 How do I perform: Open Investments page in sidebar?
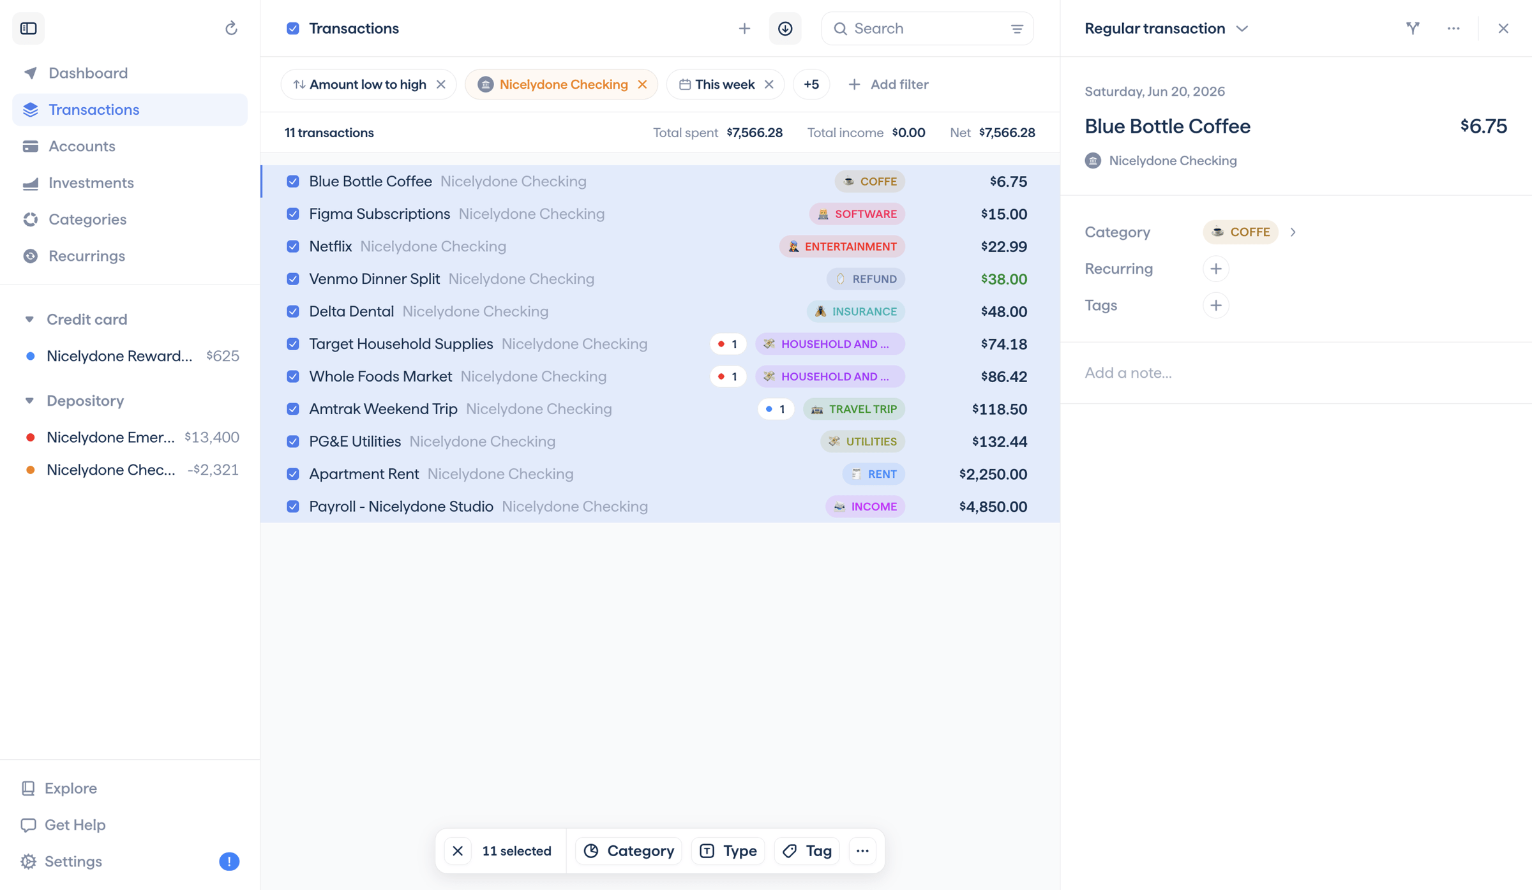click(130, 182)
